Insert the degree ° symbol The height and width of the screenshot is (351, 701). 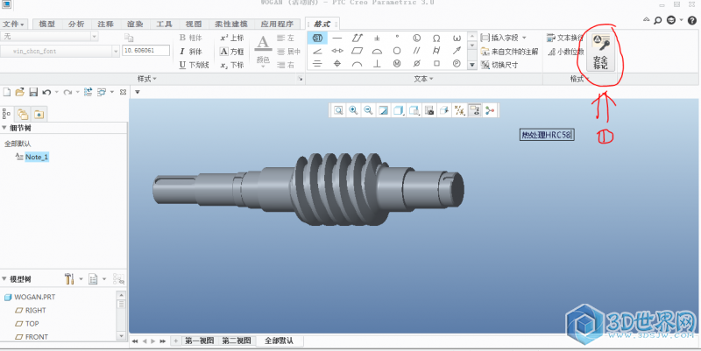[397, 38]
